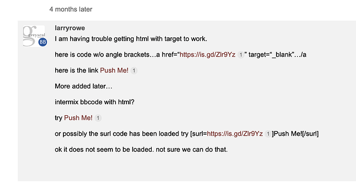
Task: Click the blue BB badge icon
Action: pos(42,42)
